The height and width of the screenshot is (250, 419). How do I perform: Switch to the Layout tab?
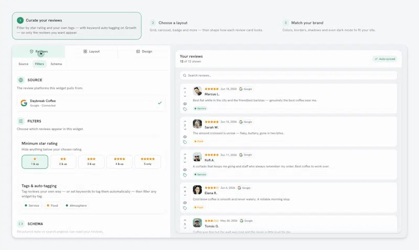(91, 51)
